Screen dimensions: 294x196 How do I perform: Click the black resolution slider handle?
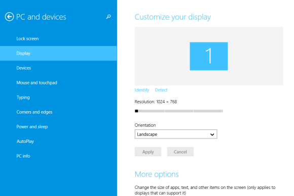(x=136, y=111)
